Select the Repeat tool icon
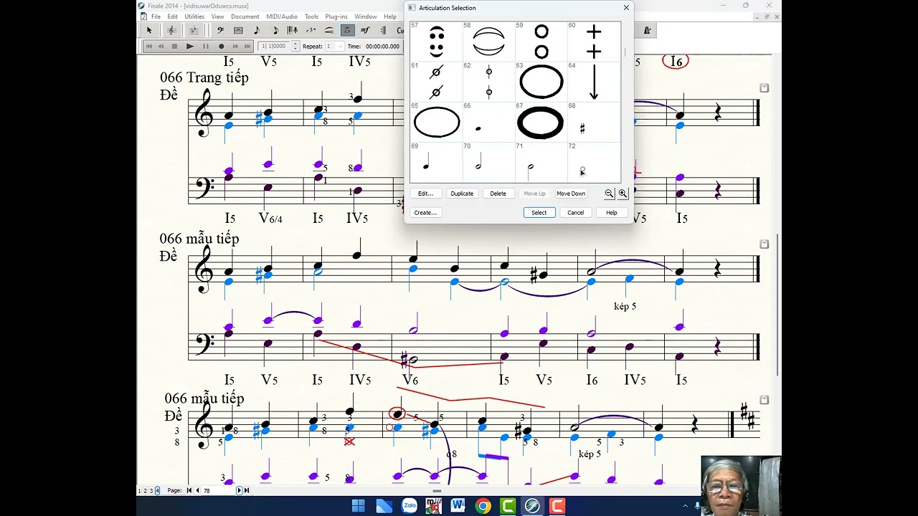This screenshot has height=516, width=918. click(x=384, y=30)
